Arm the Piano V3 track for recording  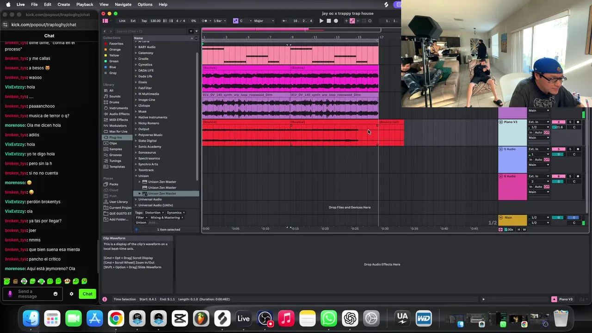(x=578, y=122)
